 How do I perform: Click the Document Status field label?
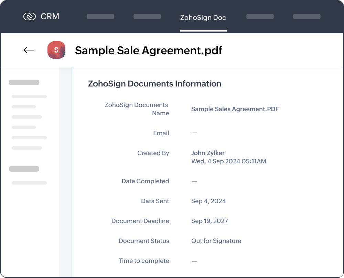pyautogui.click(x=144, y=241)
